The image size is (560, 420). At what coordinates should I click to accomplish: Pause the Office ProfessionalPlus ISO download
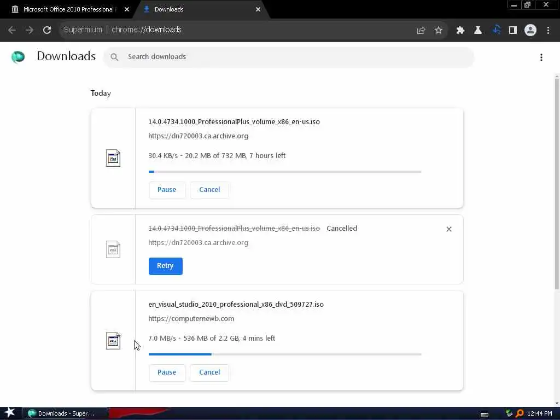click(x=167, y=190)
